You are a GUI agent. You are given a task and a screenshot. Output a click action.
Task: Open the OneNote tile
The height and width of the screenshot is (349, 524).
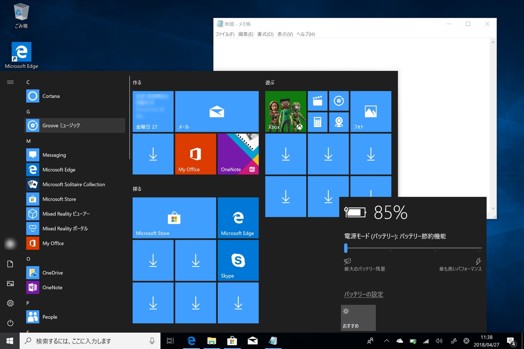238,154
